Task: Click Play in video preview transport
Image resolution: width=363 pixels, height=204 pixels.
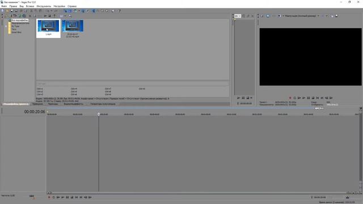Action: pyautogui.click(x=304, y=98)
